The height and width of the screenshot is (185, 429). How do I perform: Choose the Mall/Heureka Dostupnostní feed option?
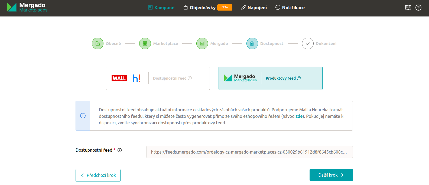click(158, 78)
